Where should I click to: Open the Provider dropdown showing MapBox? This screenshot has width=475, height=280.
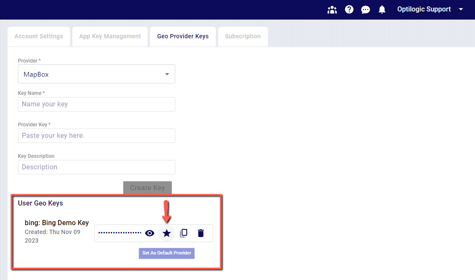96,74
